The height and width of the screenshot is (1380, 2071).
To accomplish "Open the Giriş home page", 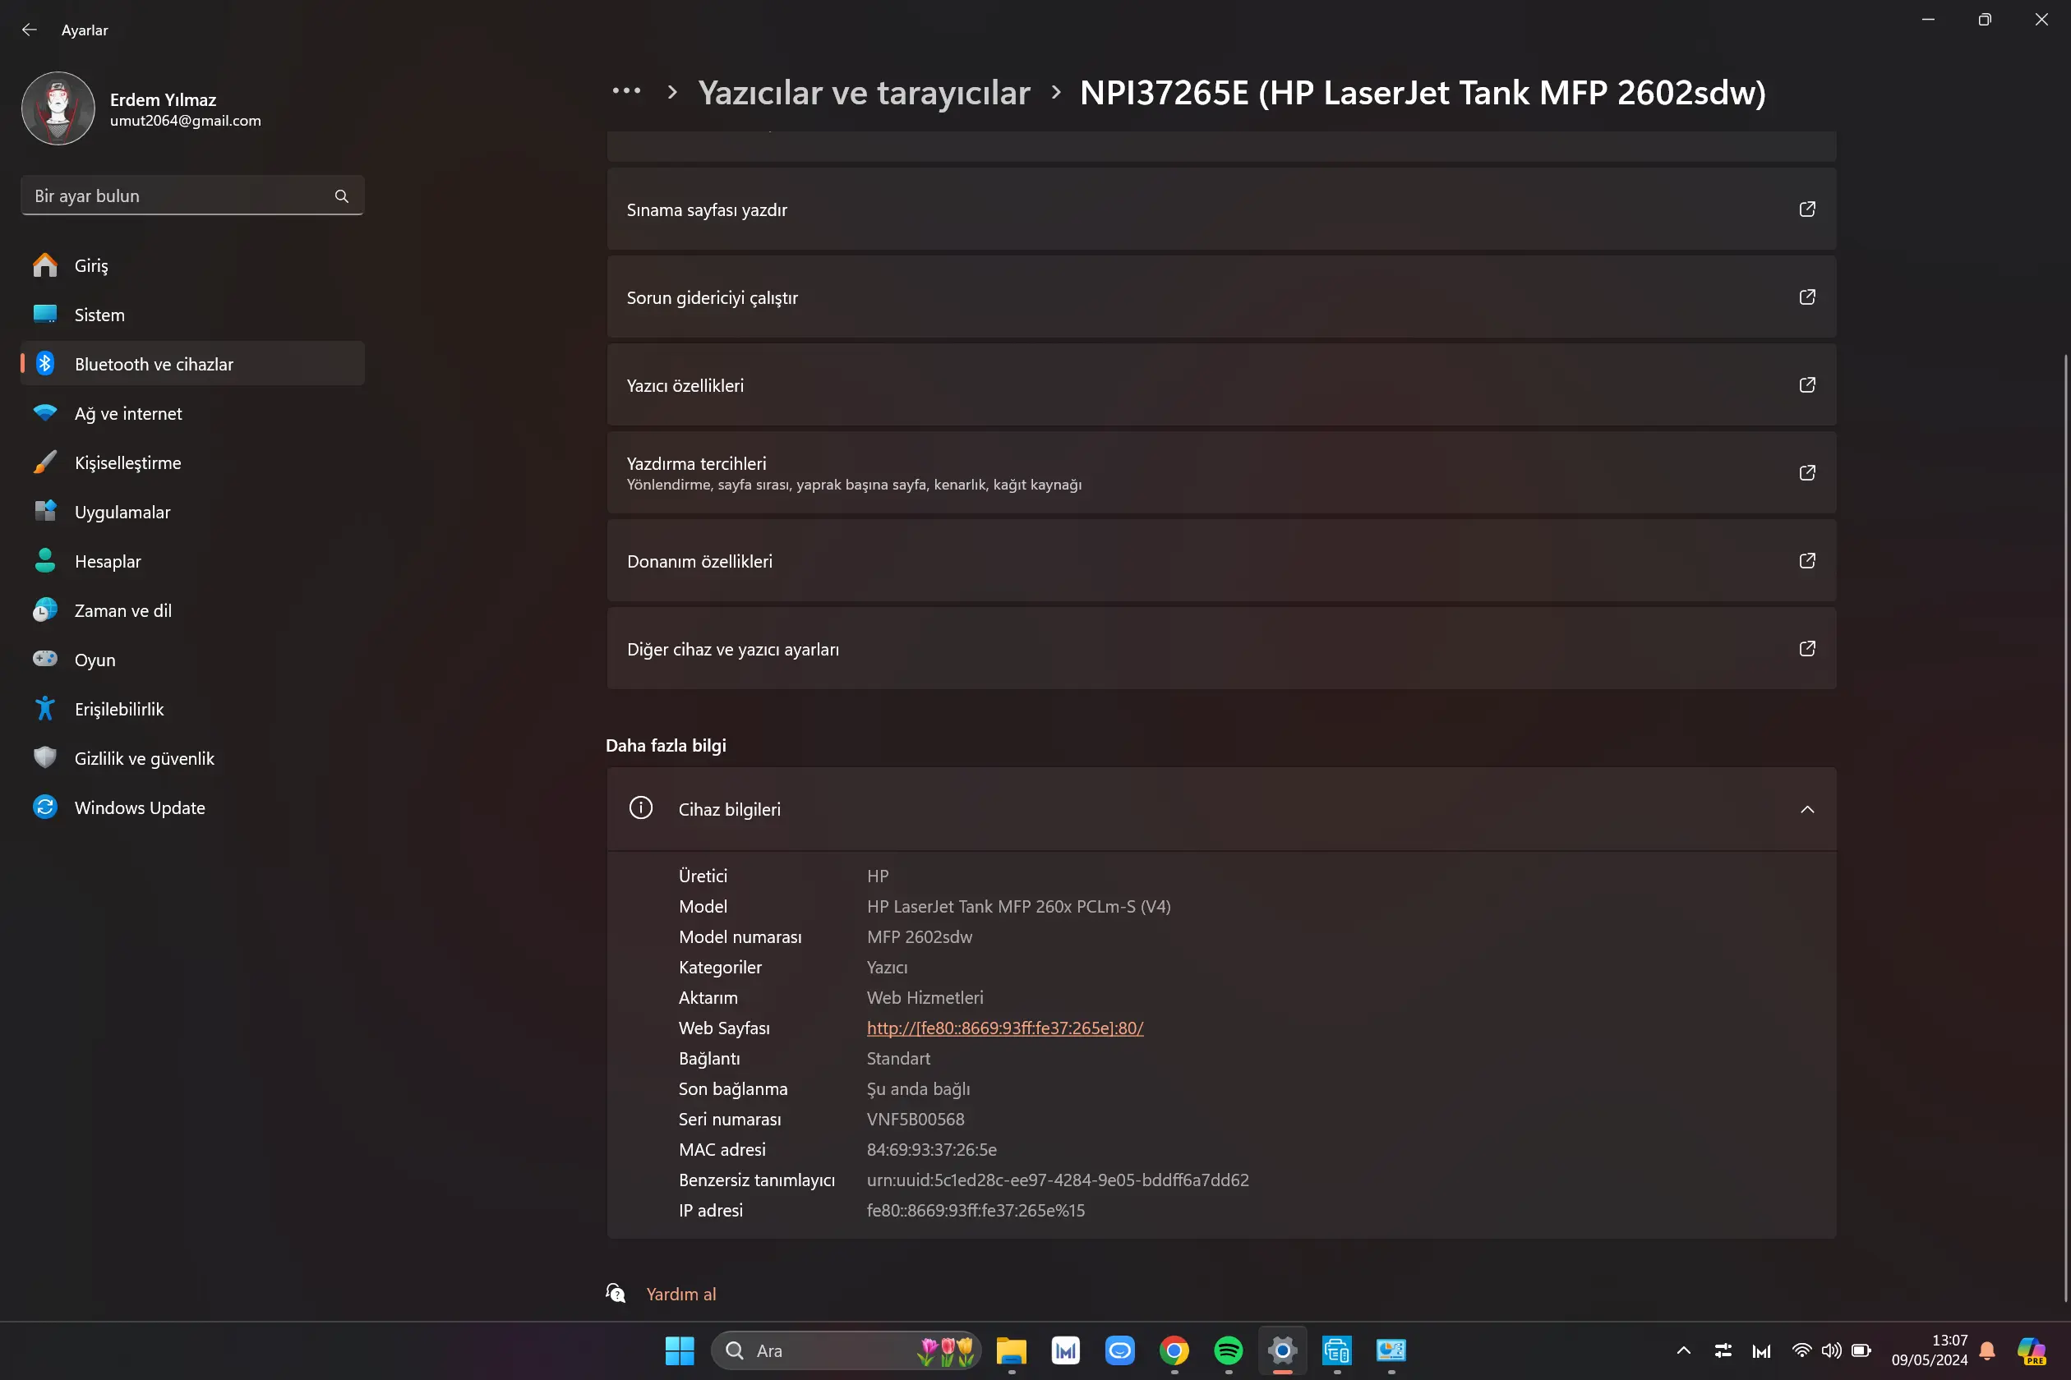I will pyautogui.click(x=193, y=264).
